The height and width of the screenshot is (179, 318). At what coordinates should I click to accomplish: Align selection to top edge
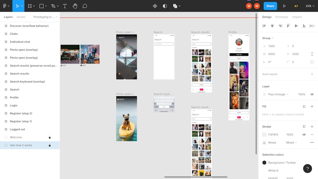(x=288, y=26)
